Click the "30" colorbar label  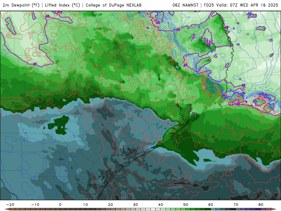tap(136, 205)
